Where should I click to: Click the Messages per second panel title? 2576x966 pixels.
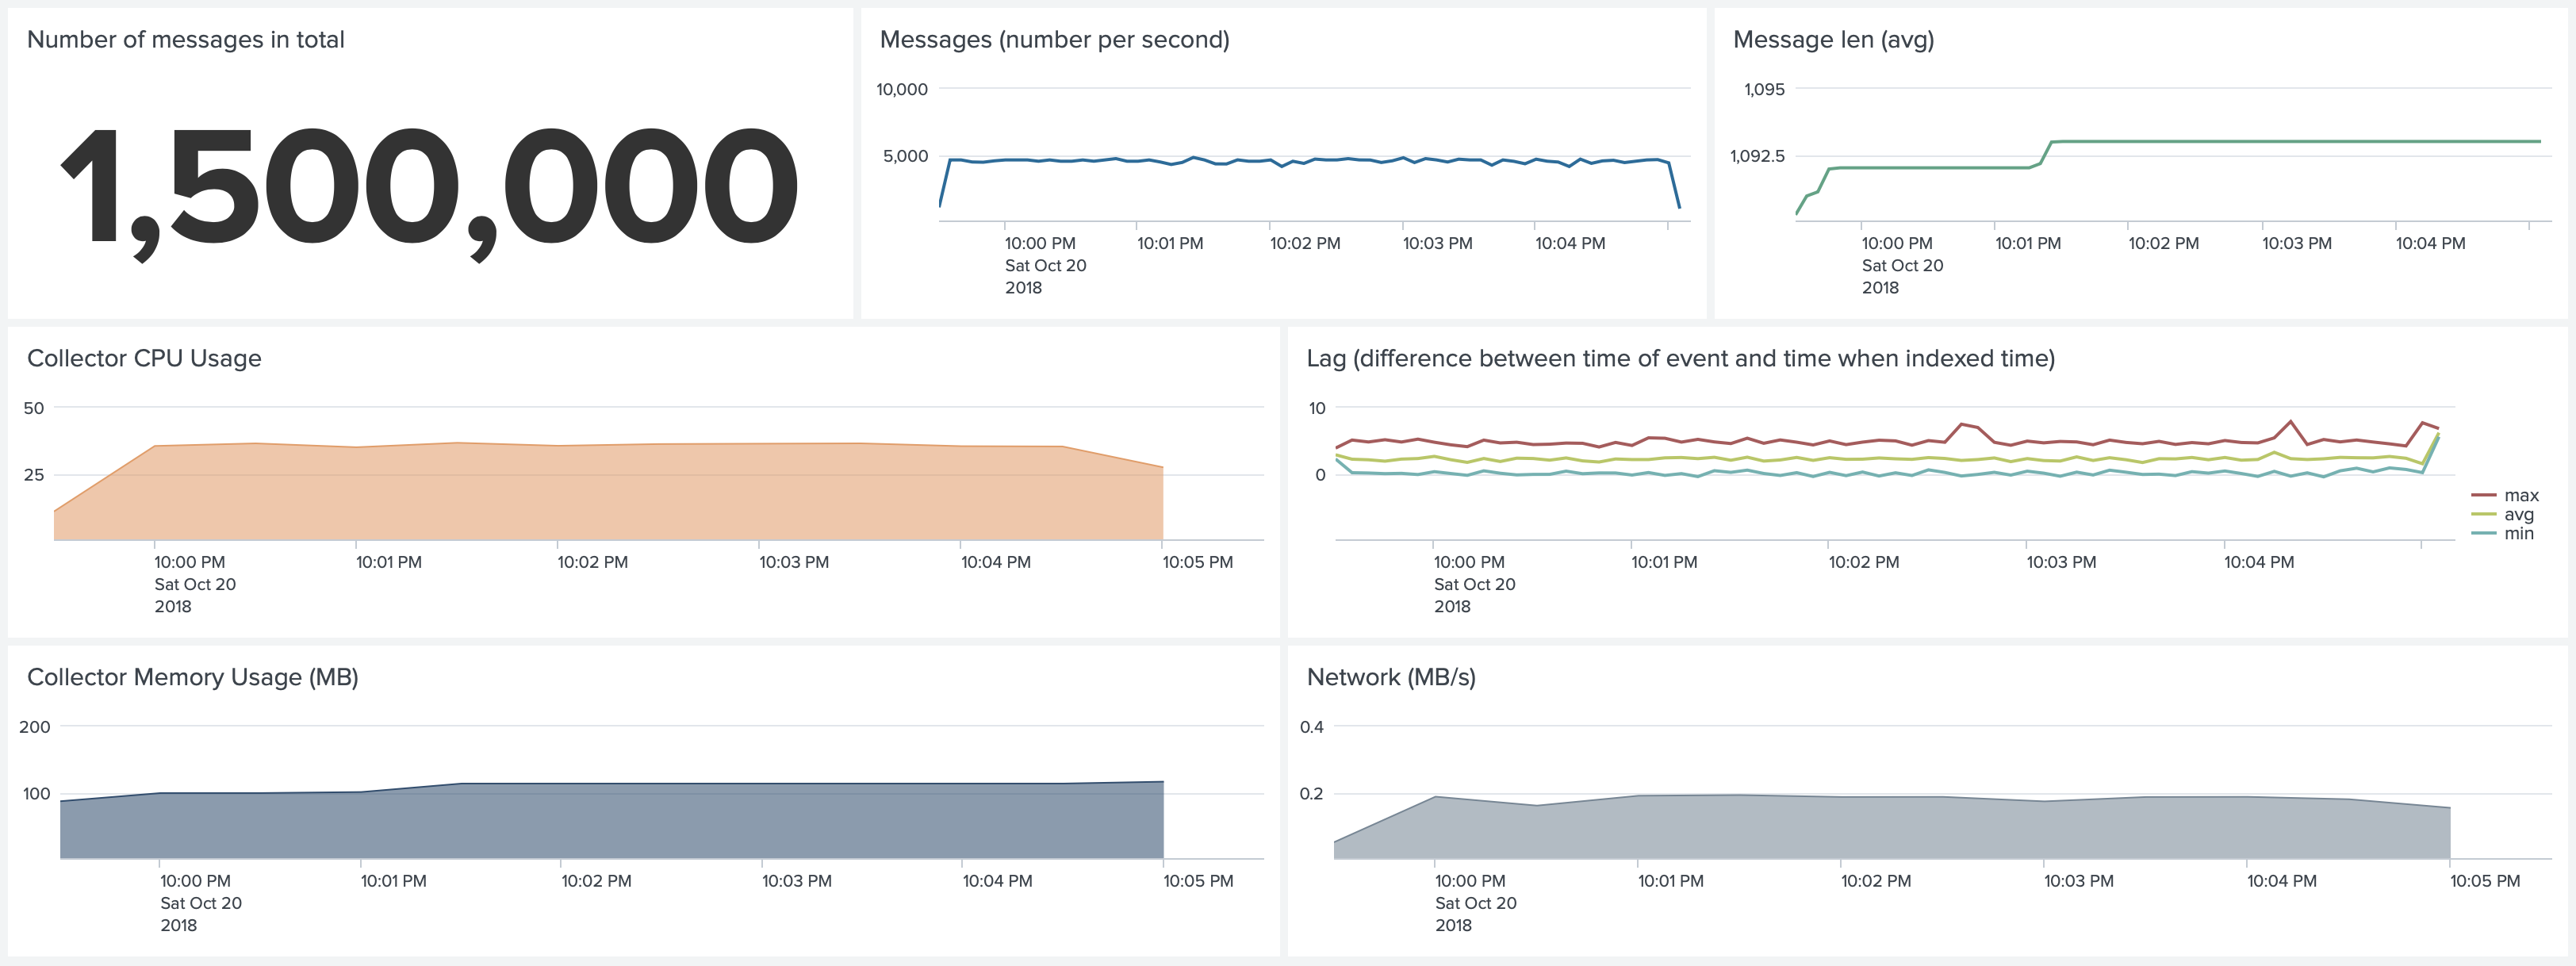click(x=1054, y=40)
